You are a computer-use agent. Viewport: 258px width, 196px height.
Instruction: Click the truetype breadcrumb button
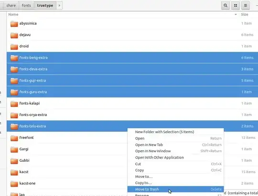pyautogui.click(x=45, y=5)
